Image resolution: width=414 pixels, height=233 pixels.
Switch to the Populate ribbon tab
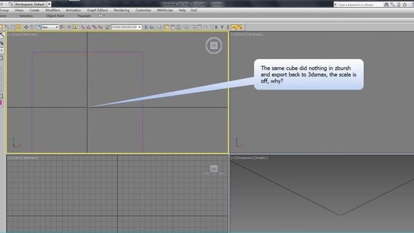coord(84,16)
